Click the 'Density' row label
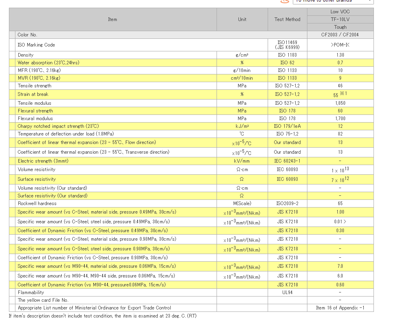Screen dimensions: 410x322 pos(26,55)
